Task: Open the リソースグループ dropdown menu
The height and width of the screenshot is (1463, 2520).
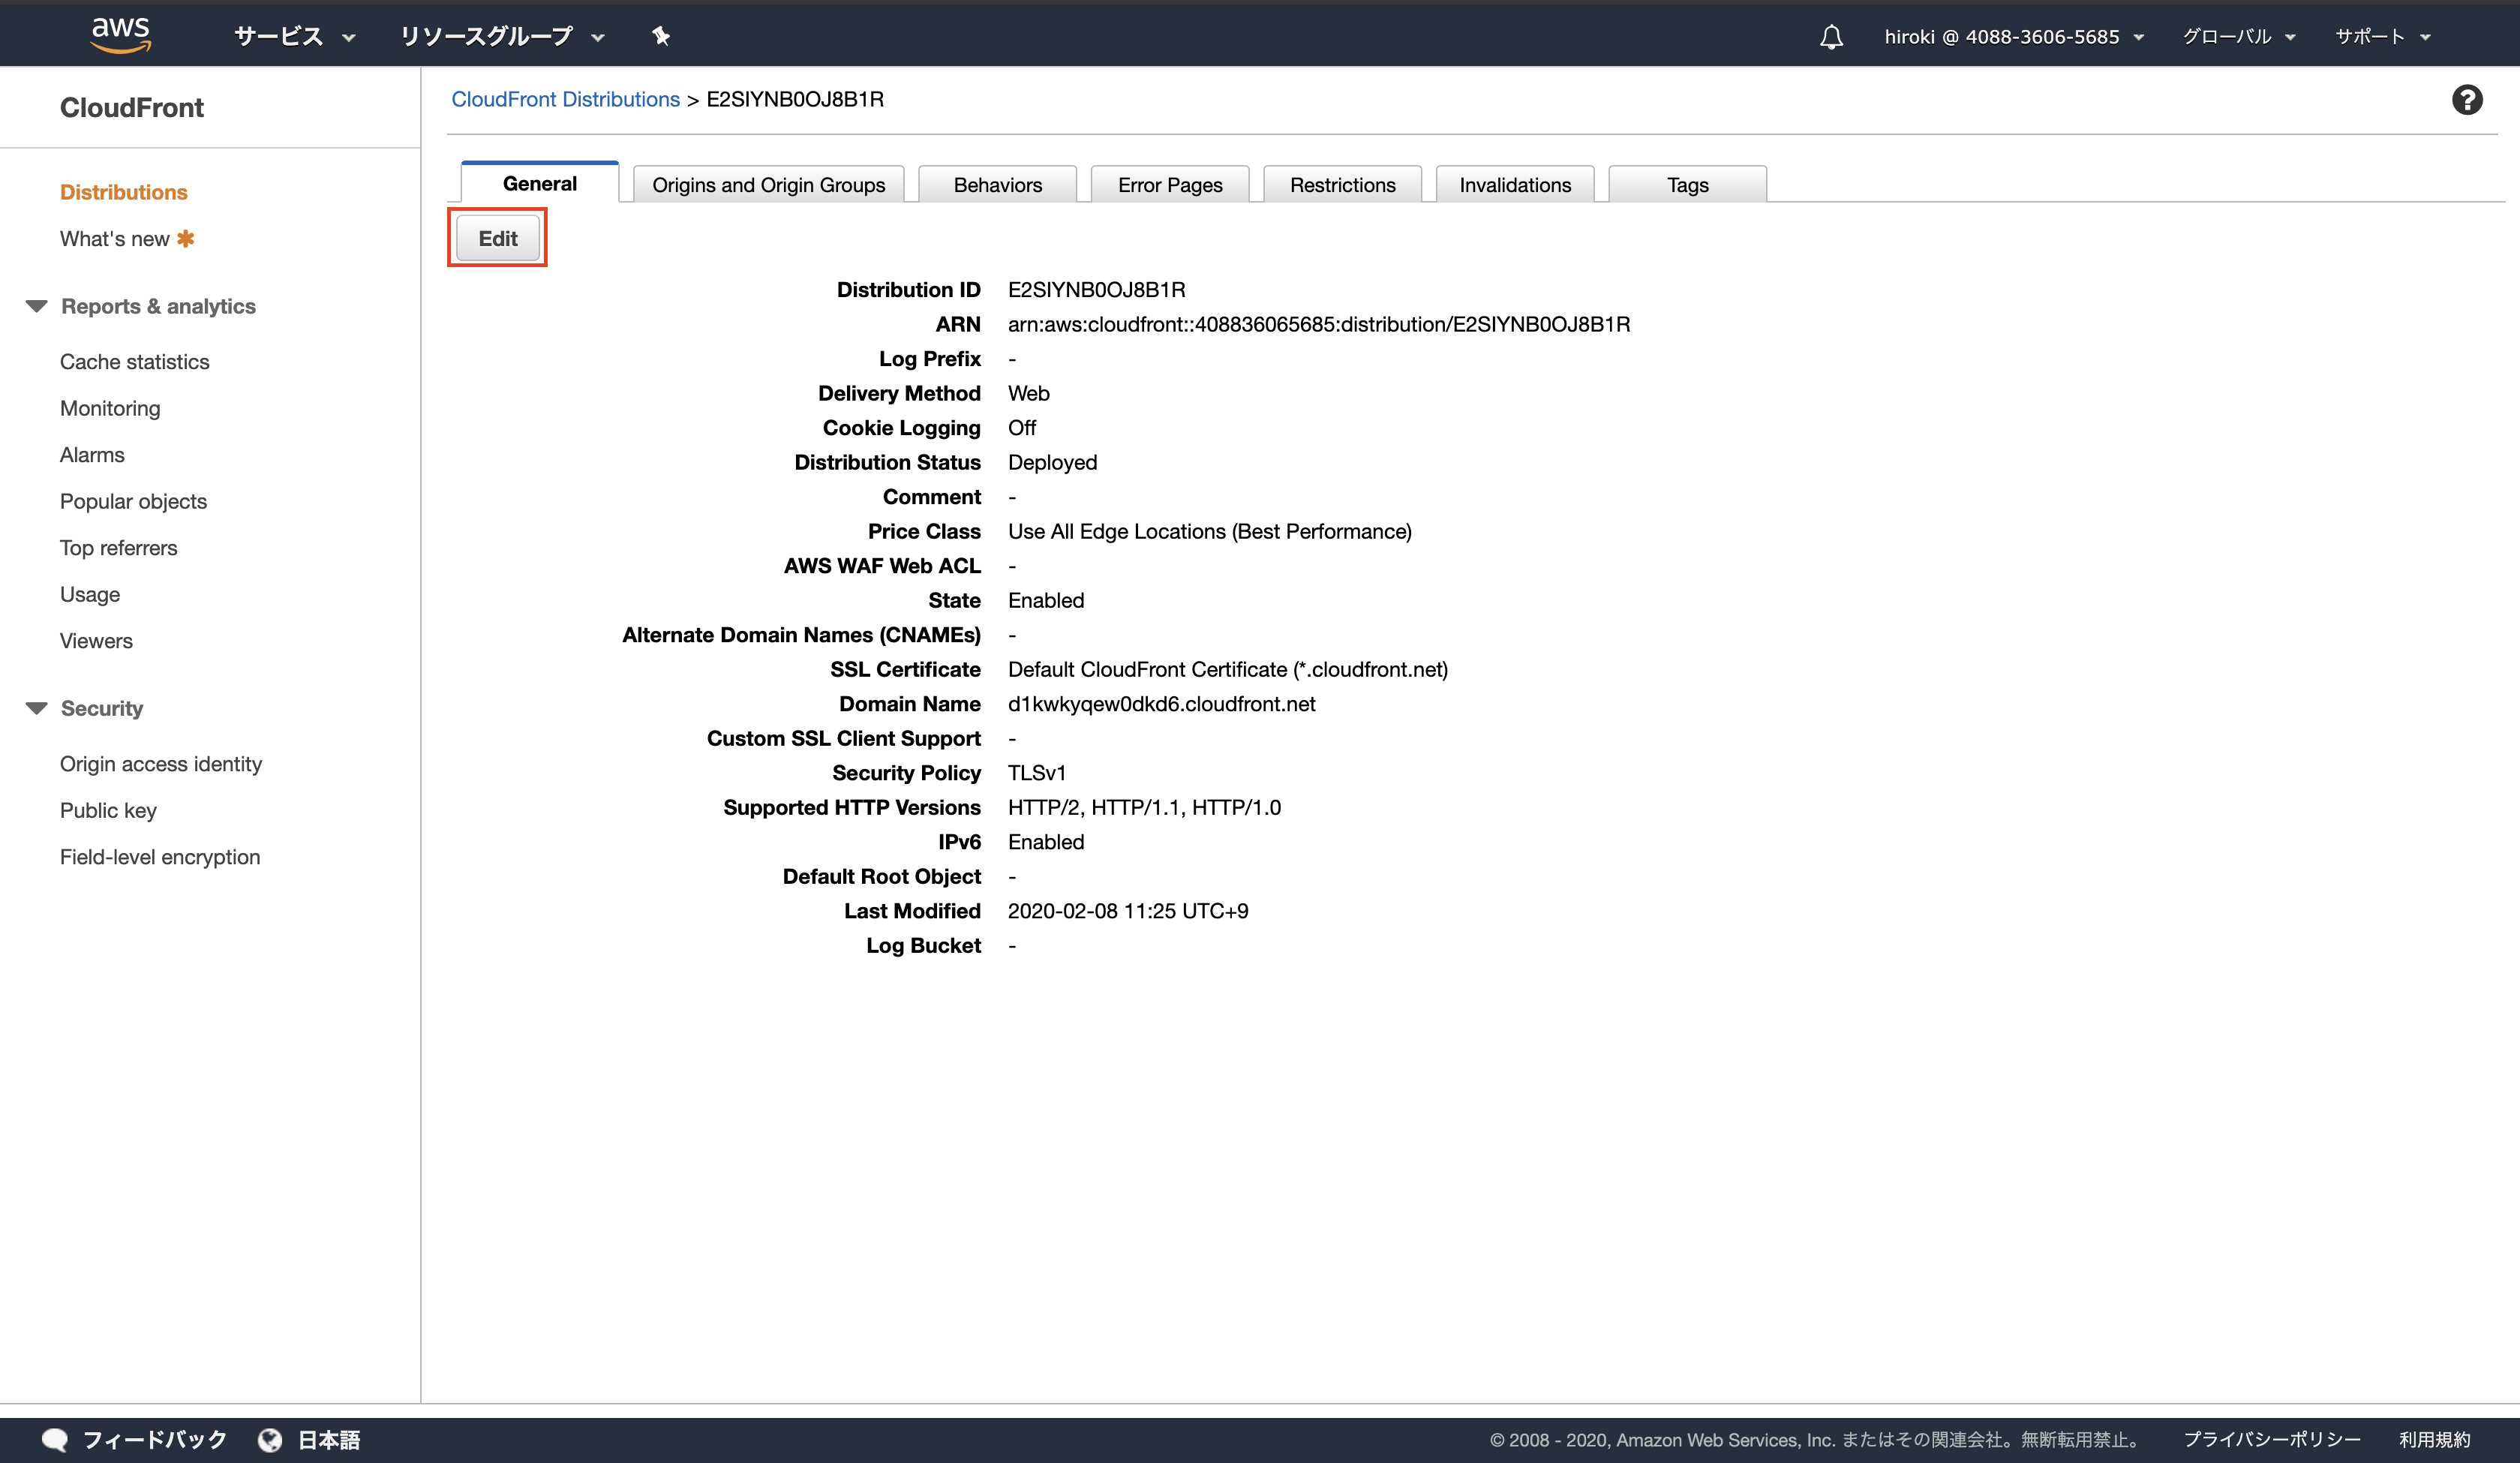Action: (502, 37)
